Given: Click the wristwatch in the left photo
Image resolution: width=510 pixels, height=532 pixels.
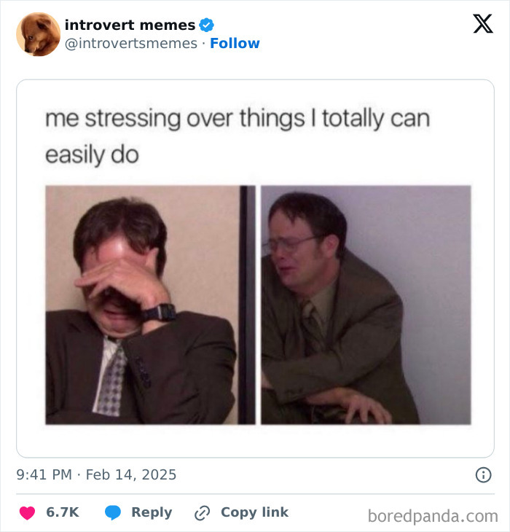Looking at the screenshot, I should [x=159, y=313].
